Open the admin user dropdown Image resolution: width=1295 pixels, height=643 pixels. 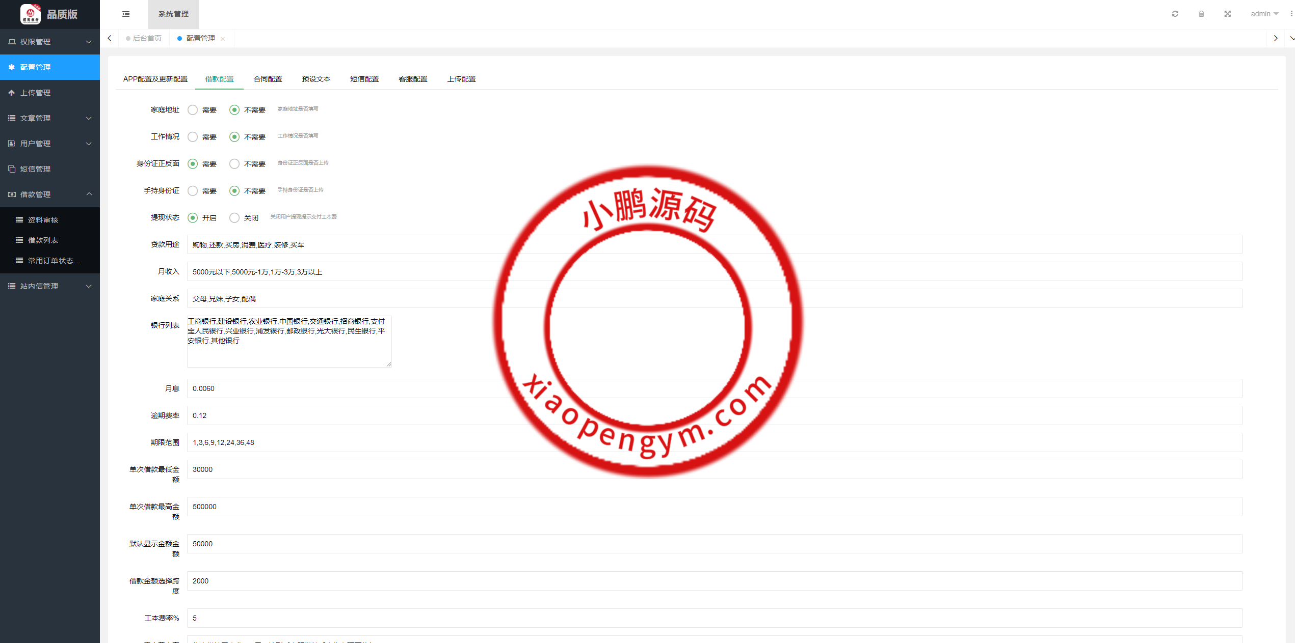coord(1264,14)
